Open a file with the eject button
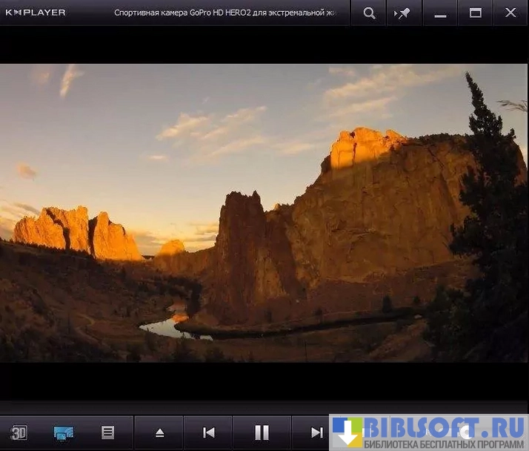 click(x=159, y=433)
